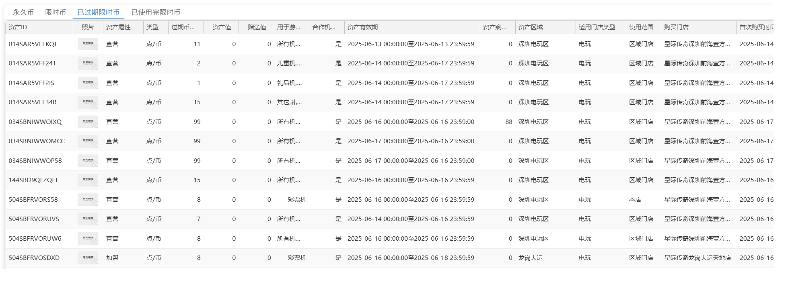
Task: Sort by the 资产ID column header
Action: [x=18, y=27]
